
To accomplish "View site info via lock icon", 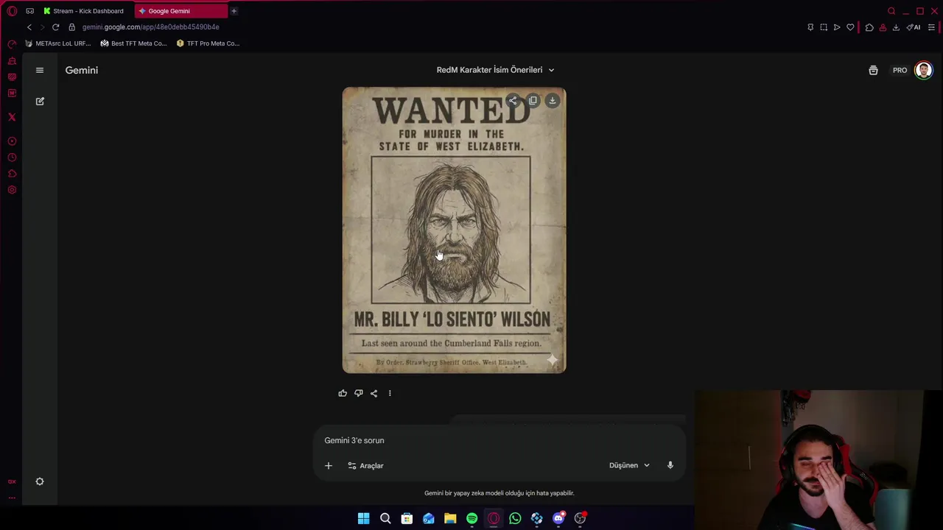I will point(71,27).
